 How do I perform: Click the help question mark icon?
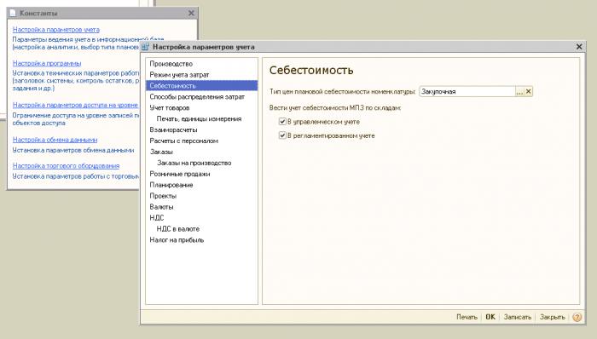point(577,317)
